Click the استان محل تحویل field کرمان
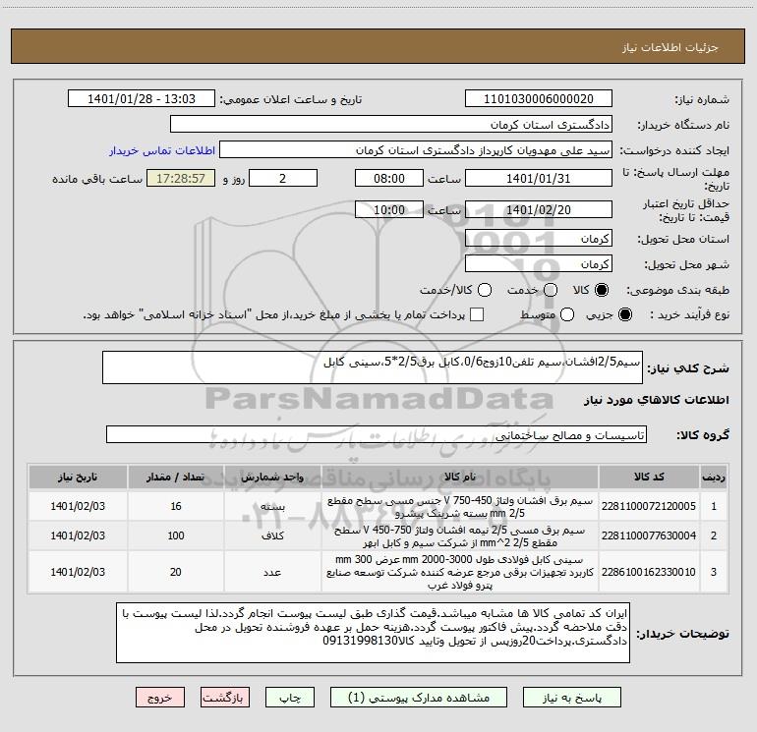Viewport: 757px width, 732px height. pos(539,239)
